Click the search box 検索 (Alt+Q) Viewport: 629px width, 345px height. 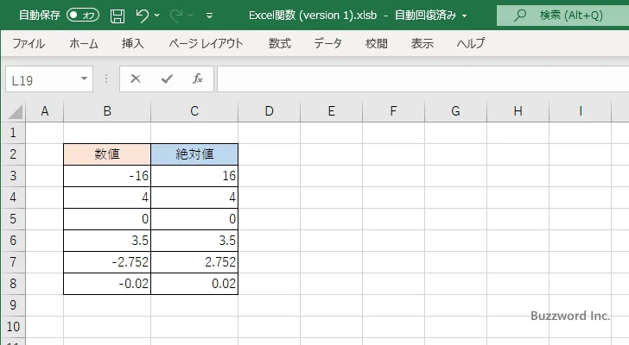(x=562, y=16)
